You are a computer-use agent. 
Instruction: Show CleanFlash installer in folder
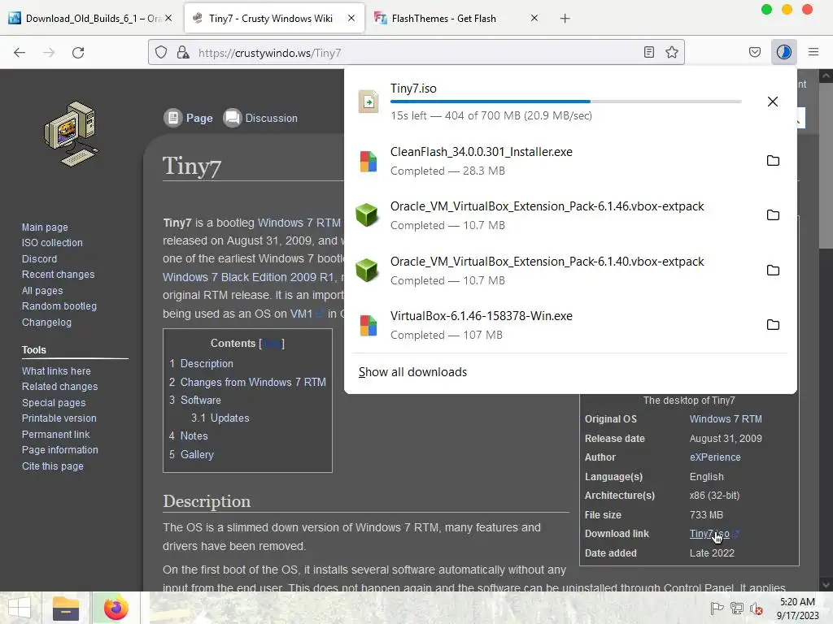click(773, 160)
